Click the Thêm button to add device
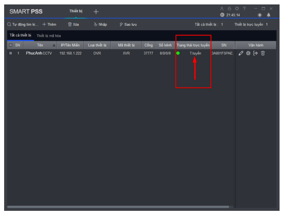 [x=49, y=24]
